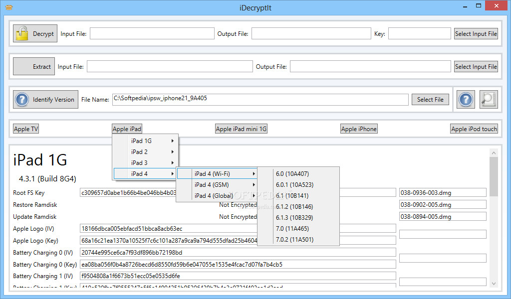
Task: Click the arrow next to iPad 1G
Action: click(172, 141)
